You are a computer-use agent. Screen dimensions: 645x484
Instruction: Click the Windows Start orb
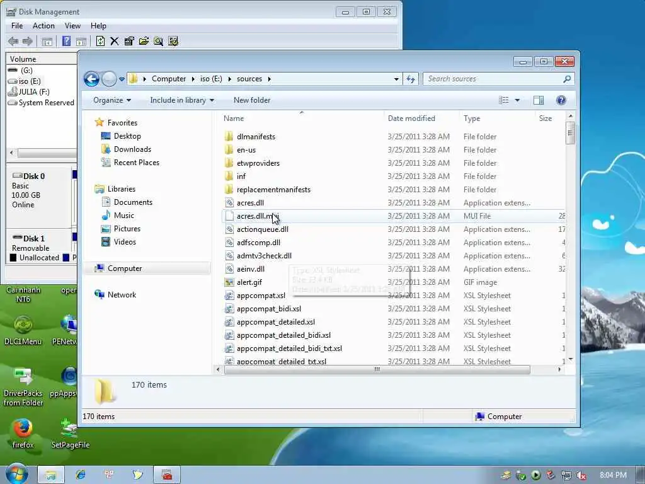tap(16, 474)
